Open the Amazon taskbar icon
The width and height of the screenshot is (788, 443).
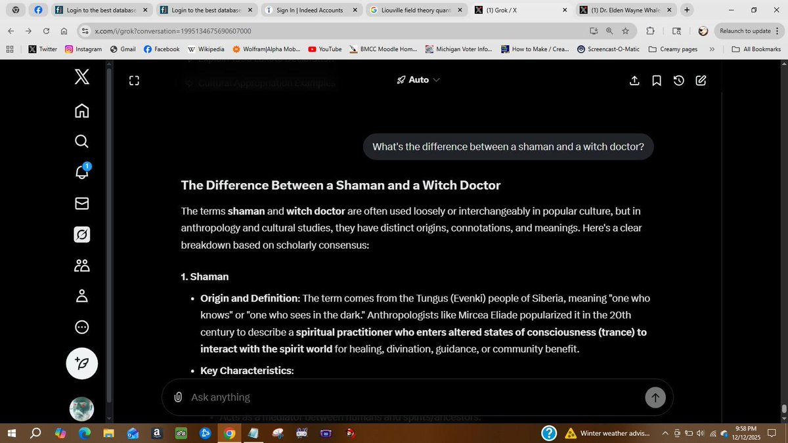[157, 433]
